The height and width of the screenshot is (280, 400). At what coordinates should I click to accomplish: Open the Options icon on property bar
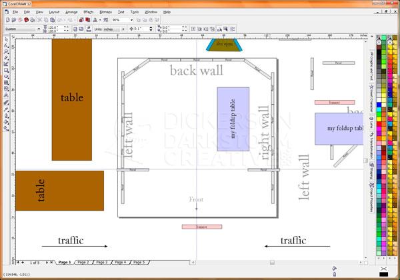pyautogui.click(x=233, y=29)
